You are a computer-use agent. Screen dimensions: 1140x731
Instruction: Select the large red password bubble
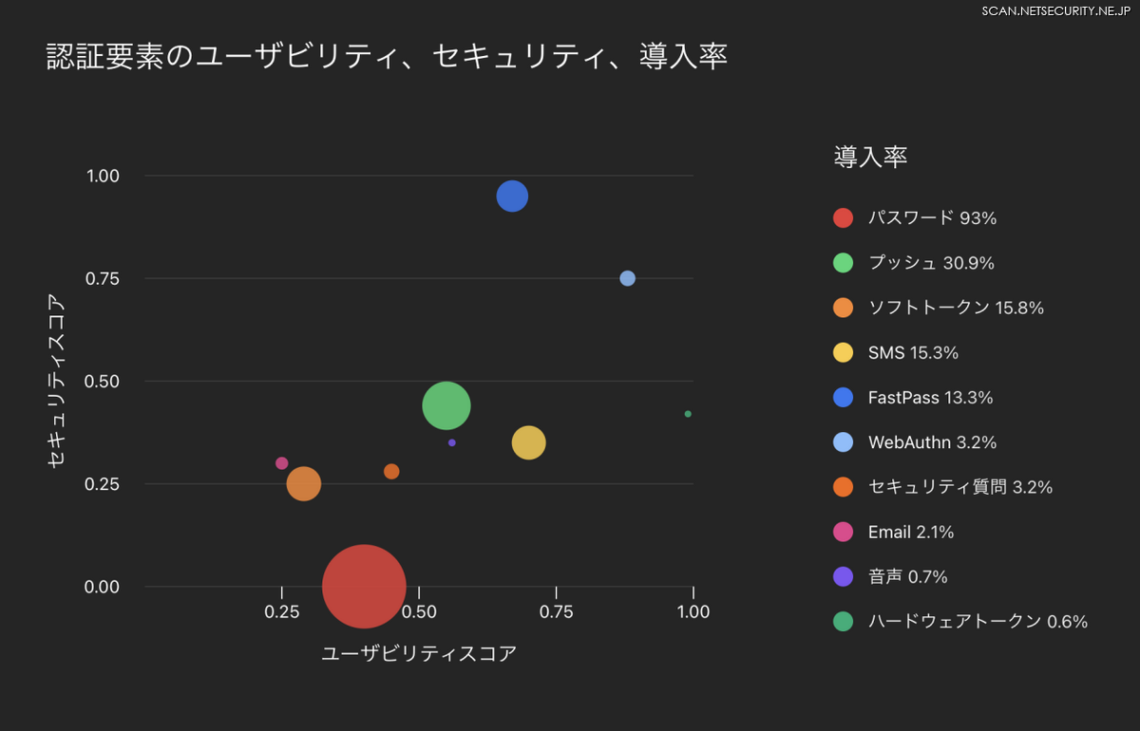coord(364,587)
